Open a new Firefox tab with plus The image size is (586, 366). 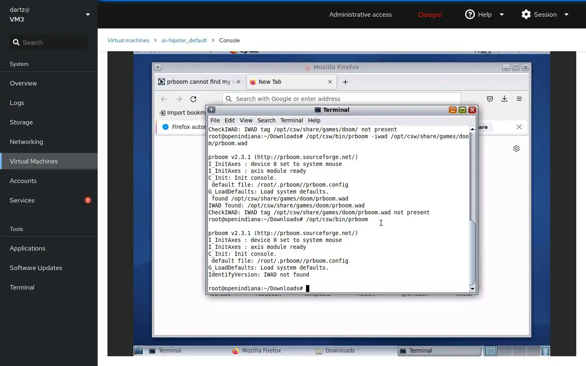click(345, 82)
